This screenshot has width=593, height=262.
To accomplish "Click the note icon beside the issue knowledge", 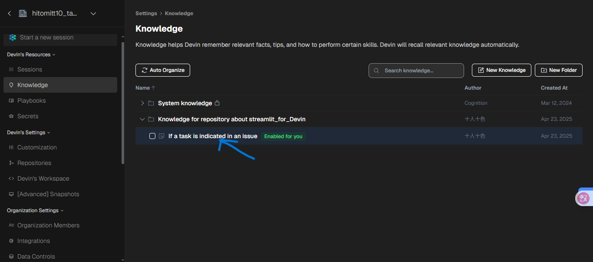I will coord(161,136).
